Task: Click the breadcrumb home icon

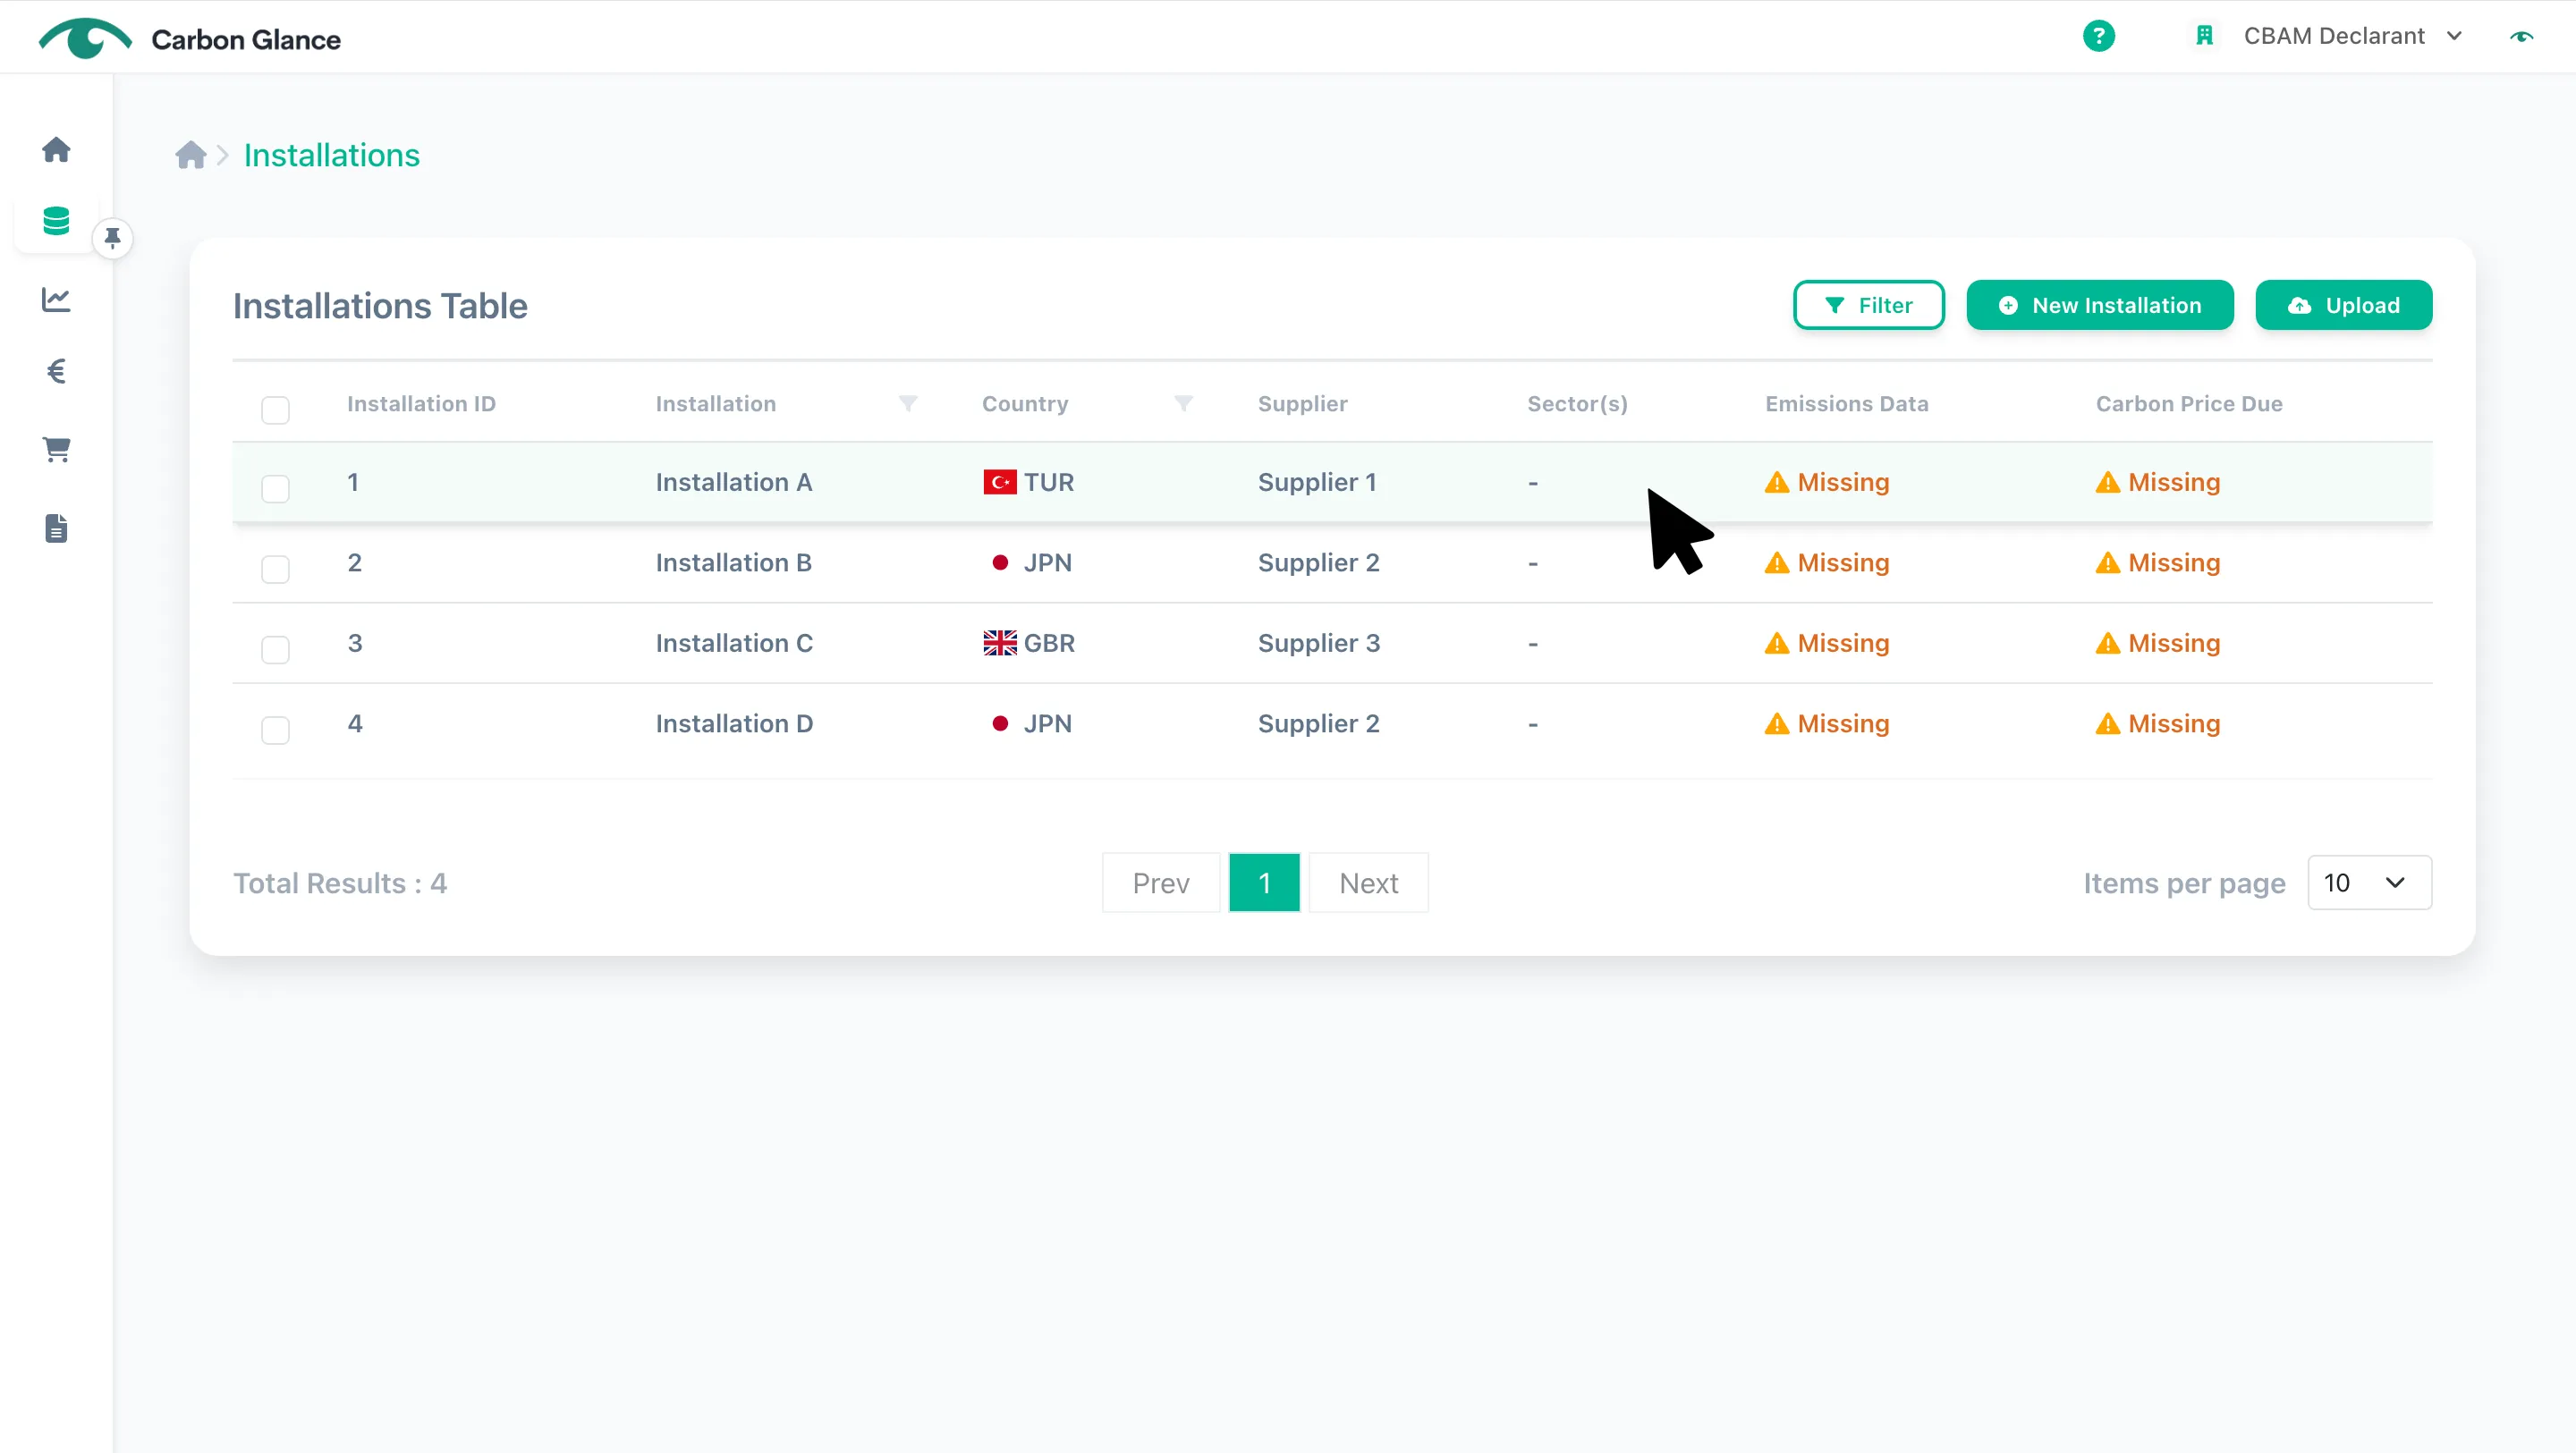Action: click(x=190, y=155)
